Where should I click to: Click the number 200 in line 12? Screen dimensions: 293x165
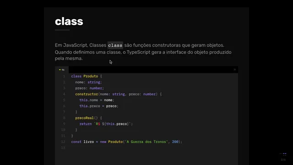(x=175, y=142)
